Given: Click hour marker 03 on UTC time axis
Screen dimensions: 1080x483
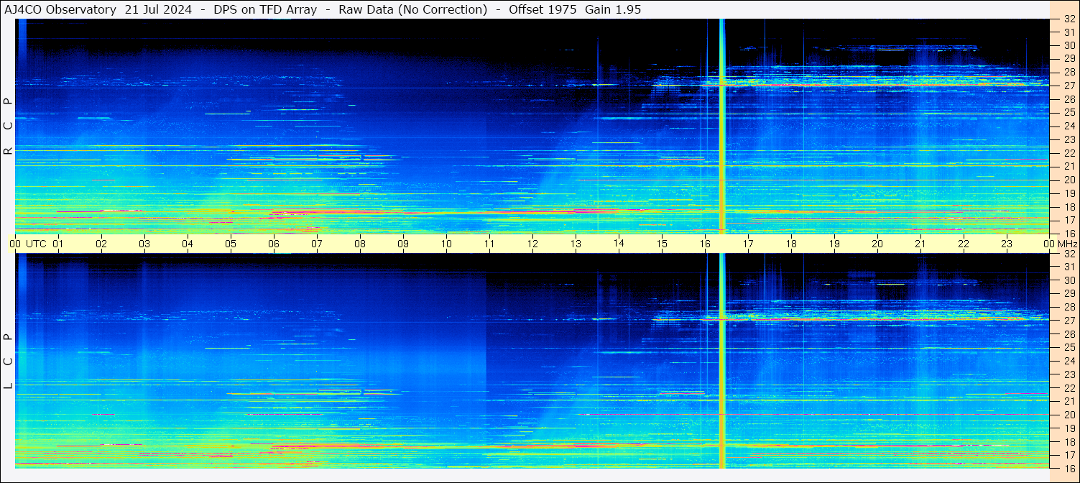Looking at the screenshot, I should [x=144, y=244].
